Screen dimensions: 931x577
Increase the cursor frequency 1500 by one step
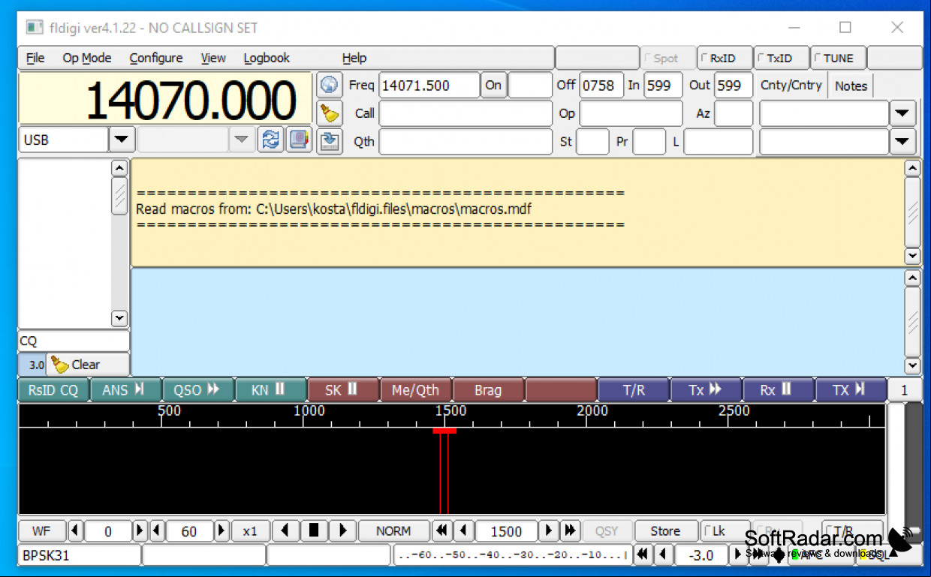click(549, 530)
